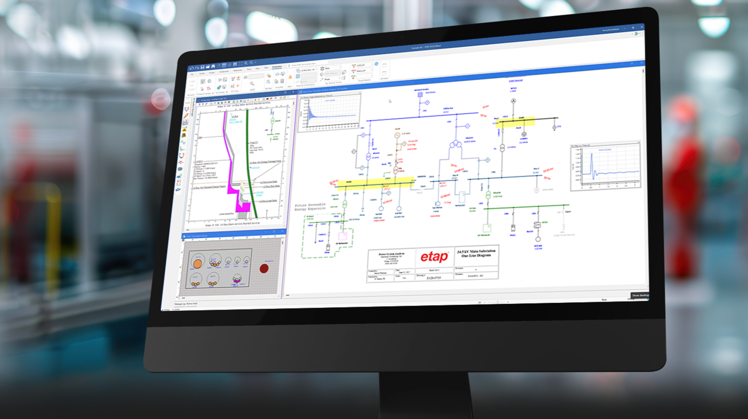Click the zoom slider in the status bar
Screen dimensions: 748x419
tap(497, 302)
